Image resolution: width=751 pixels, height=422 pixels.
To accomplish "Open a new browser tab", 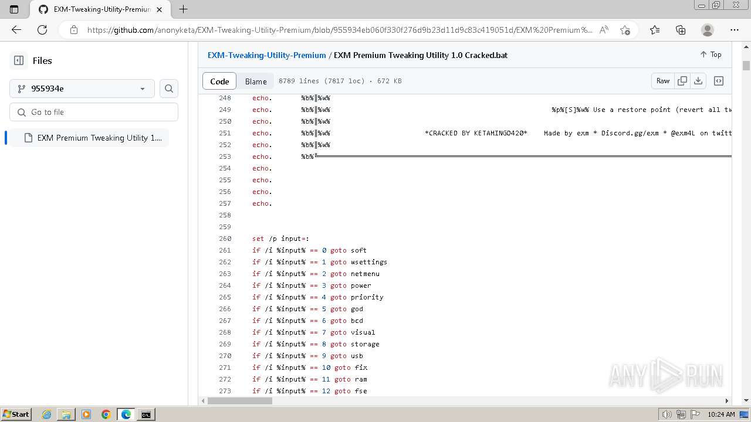I will click(x=183, y=9).
